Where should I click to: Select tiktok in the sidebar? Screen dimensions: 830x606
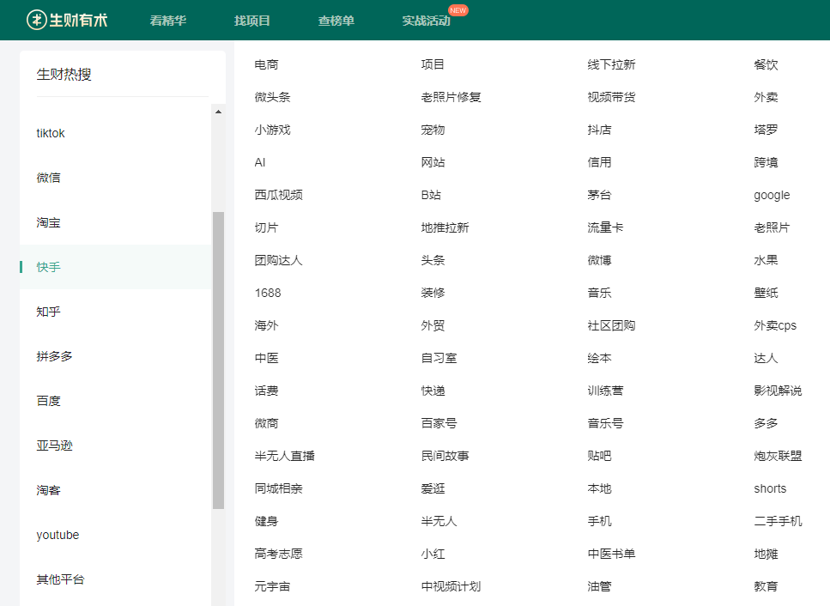51,133
